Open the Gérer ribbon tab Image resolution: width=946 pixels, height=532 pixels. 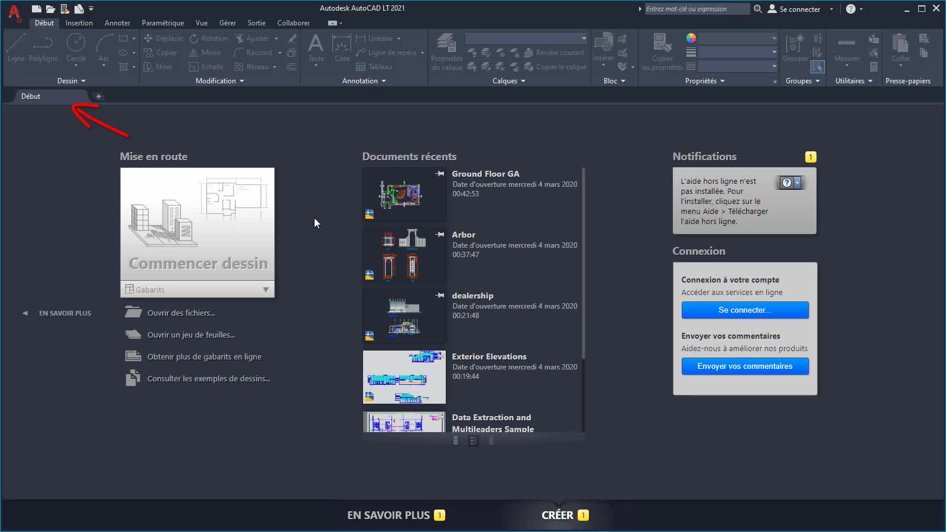pos(228,23)
